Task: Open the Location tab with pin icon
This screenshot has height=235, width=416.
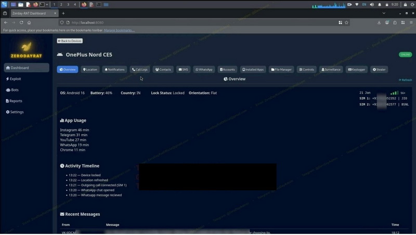Action: (x=90, y=69)
